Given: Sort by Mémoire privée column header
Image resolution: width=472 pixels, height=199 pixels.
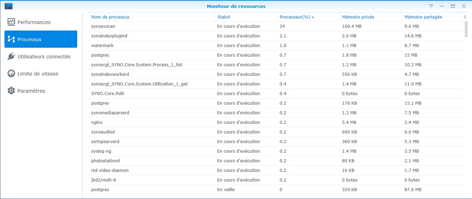Looking at the screenshot, I should click(358, 17).
